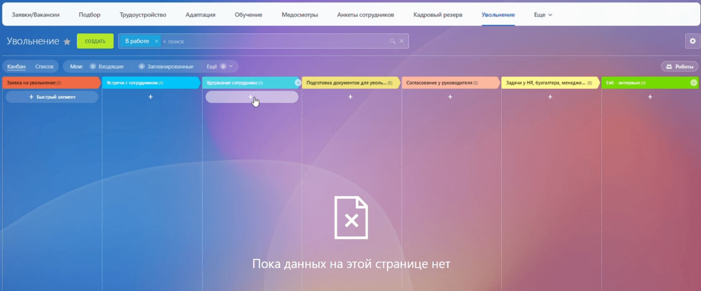
Task: Add item in Удержание сотрудника column
Action: pos(252,97)
